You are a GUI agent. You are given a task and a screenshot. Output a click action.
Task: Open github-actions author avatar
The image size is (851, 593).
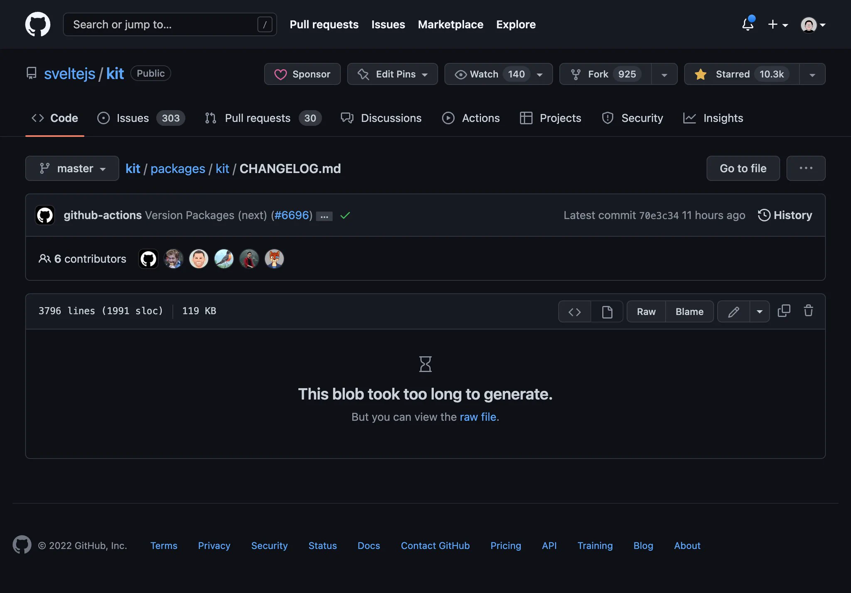point(45,215)
